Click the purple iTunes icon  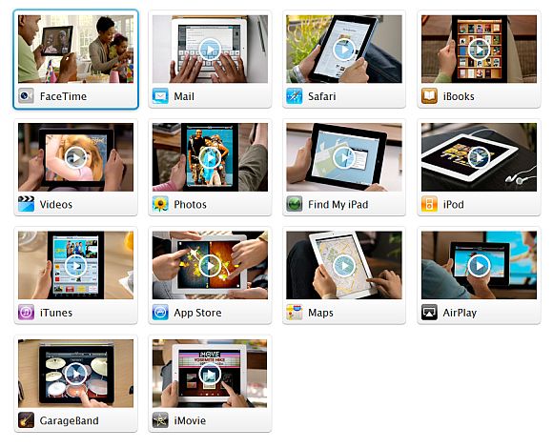[26, 313]
